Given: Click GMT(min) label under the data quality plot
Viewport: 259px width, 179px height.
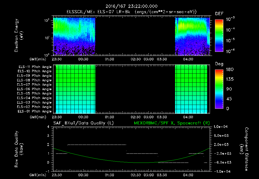Looking at the screenshot, I should pyautogui.click(x=38, y=175).
